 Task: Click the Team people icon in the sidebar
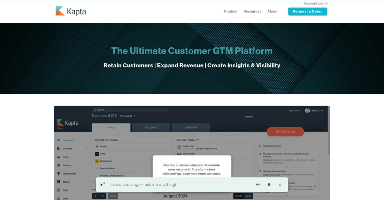point(58,157)
